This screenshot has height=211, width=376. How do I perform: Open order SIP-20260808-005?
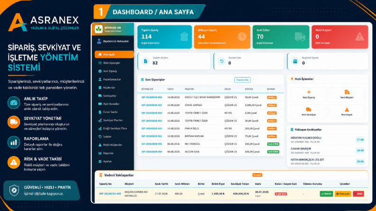coord(152,144)
